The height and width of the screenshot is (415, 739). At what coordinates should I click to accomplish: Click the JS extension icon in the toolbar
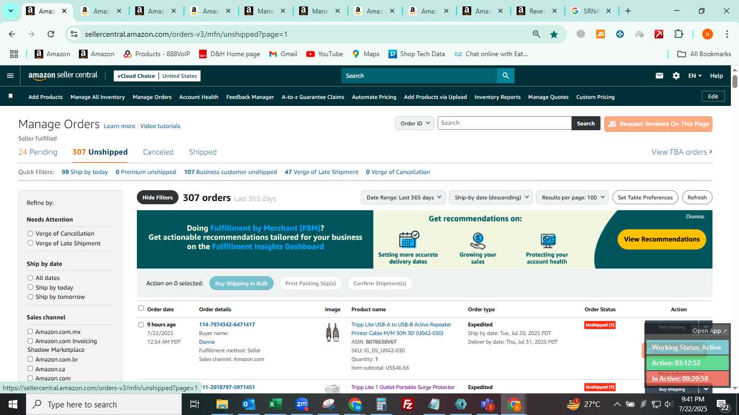600,34
